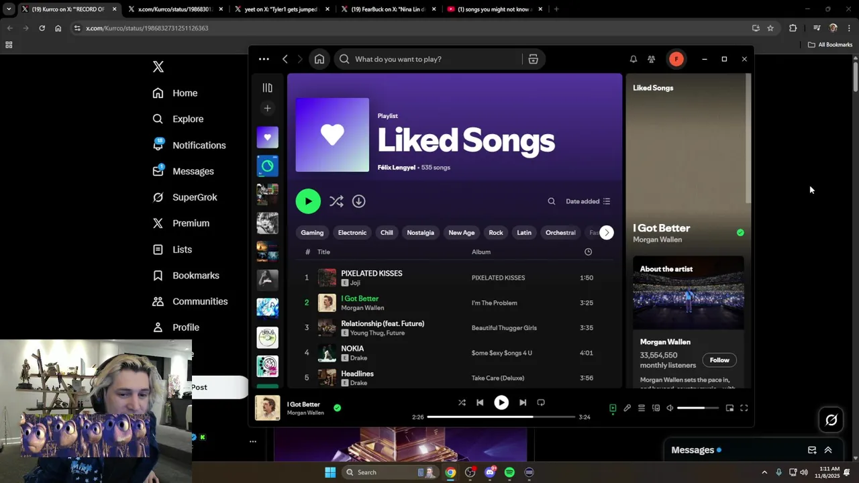Image resolution: width=859 pixels, height=483 pixels.
Task: Open new message icon in Messages bar
Action: [812, 450]
